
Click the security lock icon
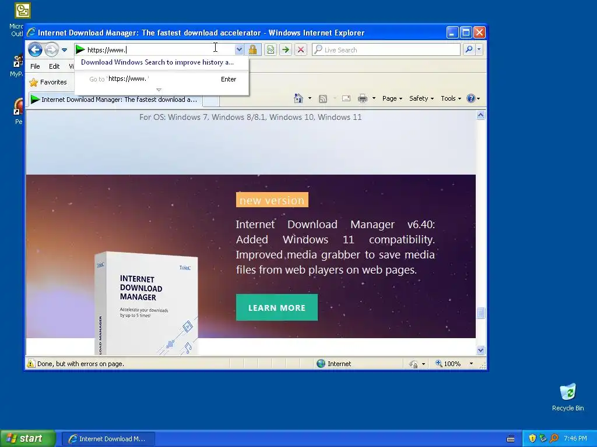[252, 49]
